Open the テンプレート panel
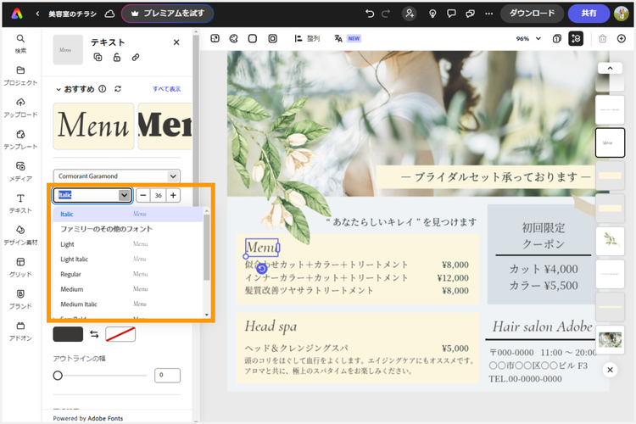Image resolution: width=636 pixels, height=424 pixels. pos(20,140)
